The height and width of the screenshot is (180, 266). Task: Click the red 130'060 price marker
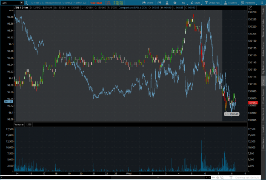[253, 103]
